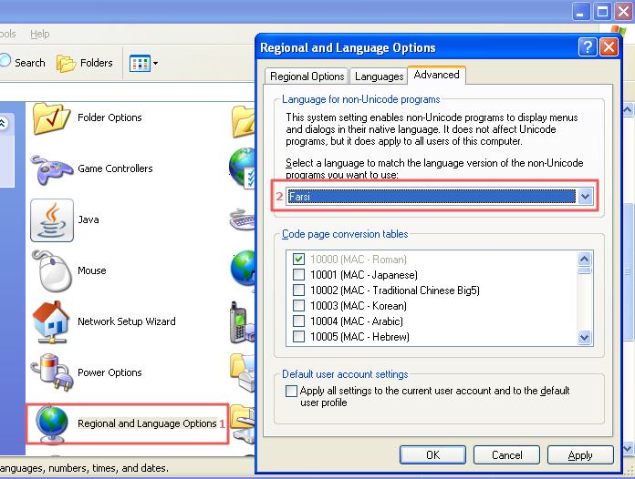Click the code page list scrollbar thumb
The height and width of the screenshot is (479, 635).
(585, 270)
